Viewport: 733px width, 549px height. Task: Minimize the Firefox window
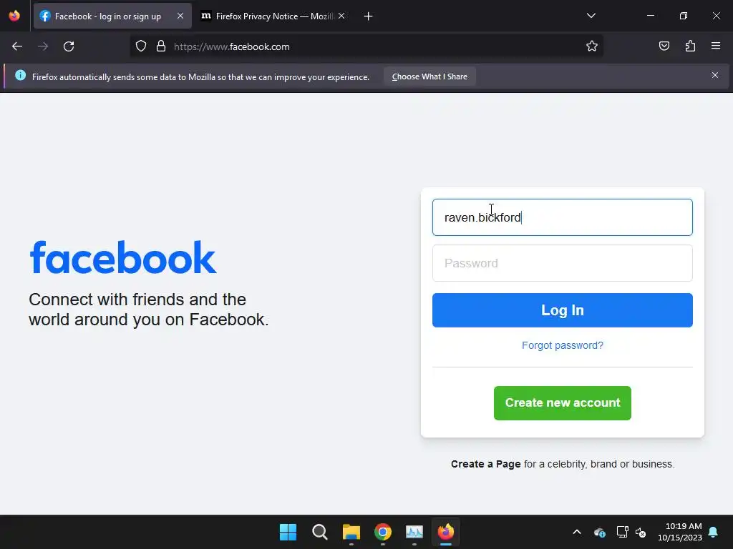coord(650,16)
